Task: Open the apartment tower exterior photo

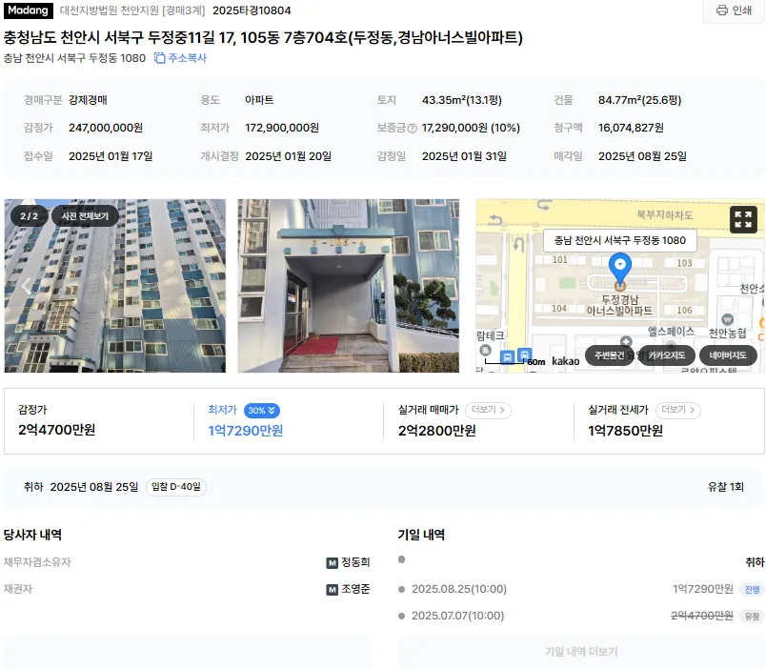Action: tap(114, 285)
